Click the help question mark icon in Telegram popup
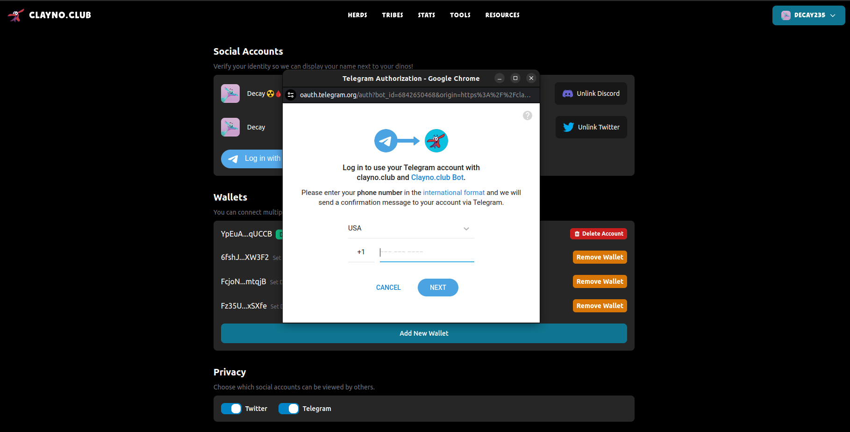Screen dimensions: 850x432 click(528, 115)
